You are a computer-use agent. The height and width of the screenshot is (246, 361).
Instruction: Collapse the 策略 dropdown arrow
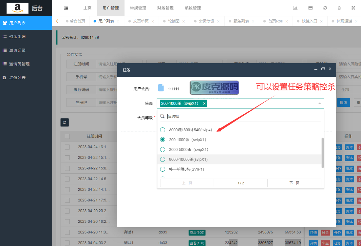[x=319, y=103]
